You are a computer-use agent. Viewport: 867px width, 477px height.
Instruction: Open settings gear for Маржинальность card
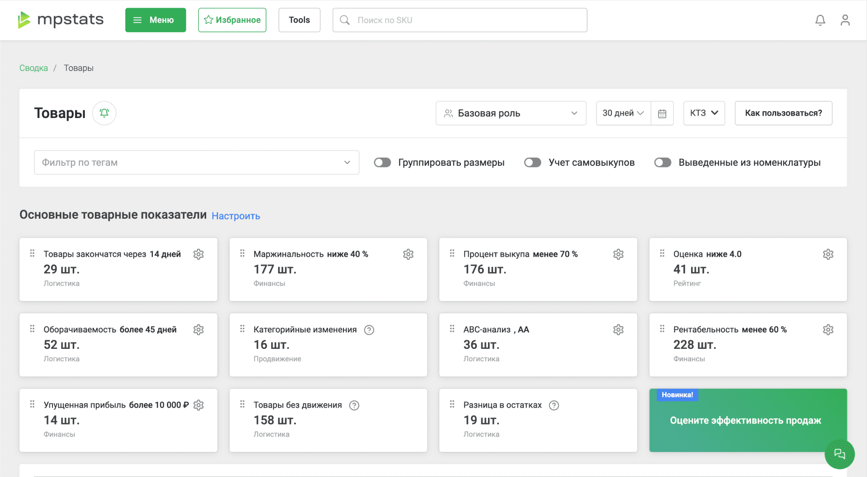[408, 254]
